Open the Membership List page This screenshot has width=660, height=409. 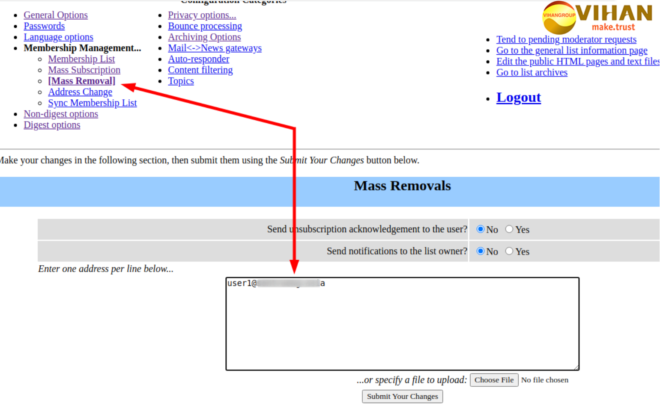(x=81, y=59)
